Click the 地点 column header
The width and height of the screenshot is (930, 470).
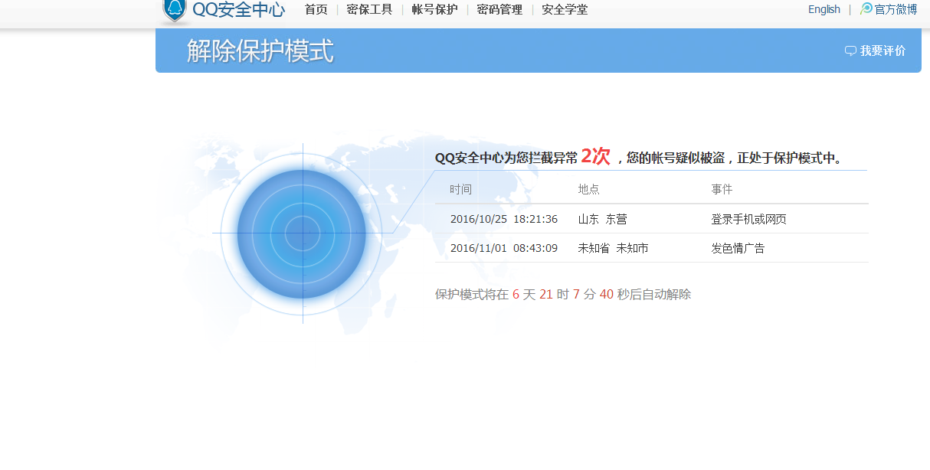click(x=588, y=189)
